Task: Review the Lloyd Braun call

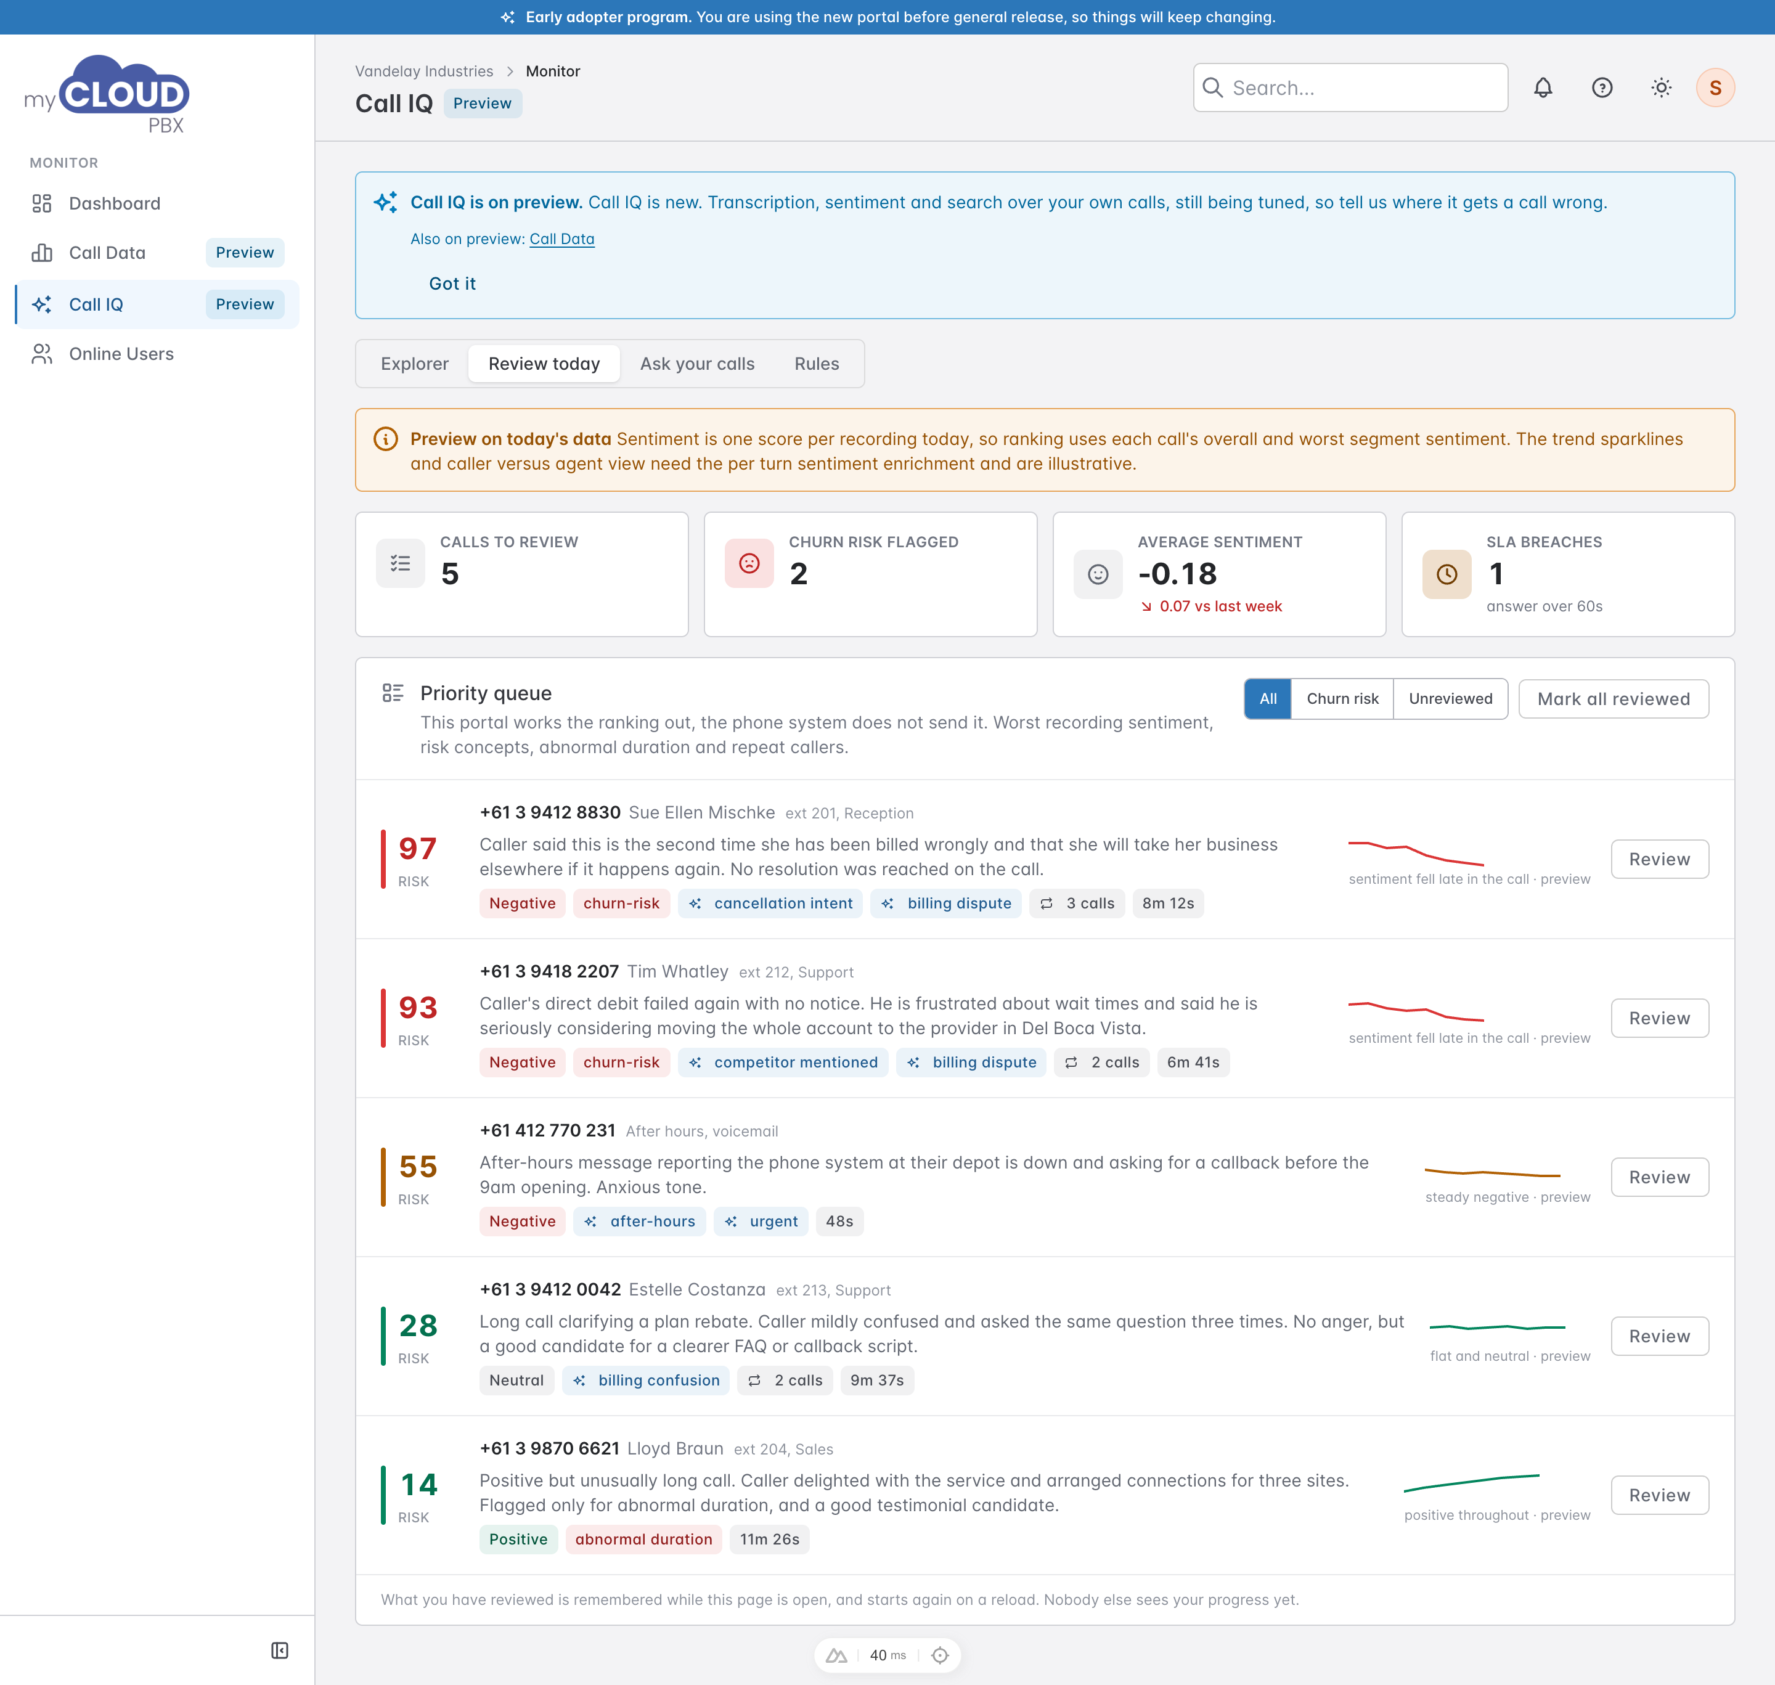Action: (x=1659, y=1495)
